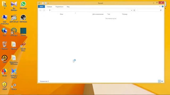Open the Главная ribbon tab
The image size is (170, 95).
[49, 7]
